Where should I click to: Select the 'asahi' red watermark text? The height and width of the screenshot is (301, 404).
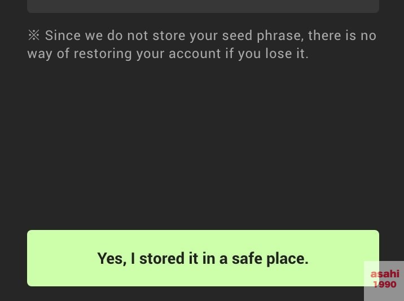tap(385, 274)
